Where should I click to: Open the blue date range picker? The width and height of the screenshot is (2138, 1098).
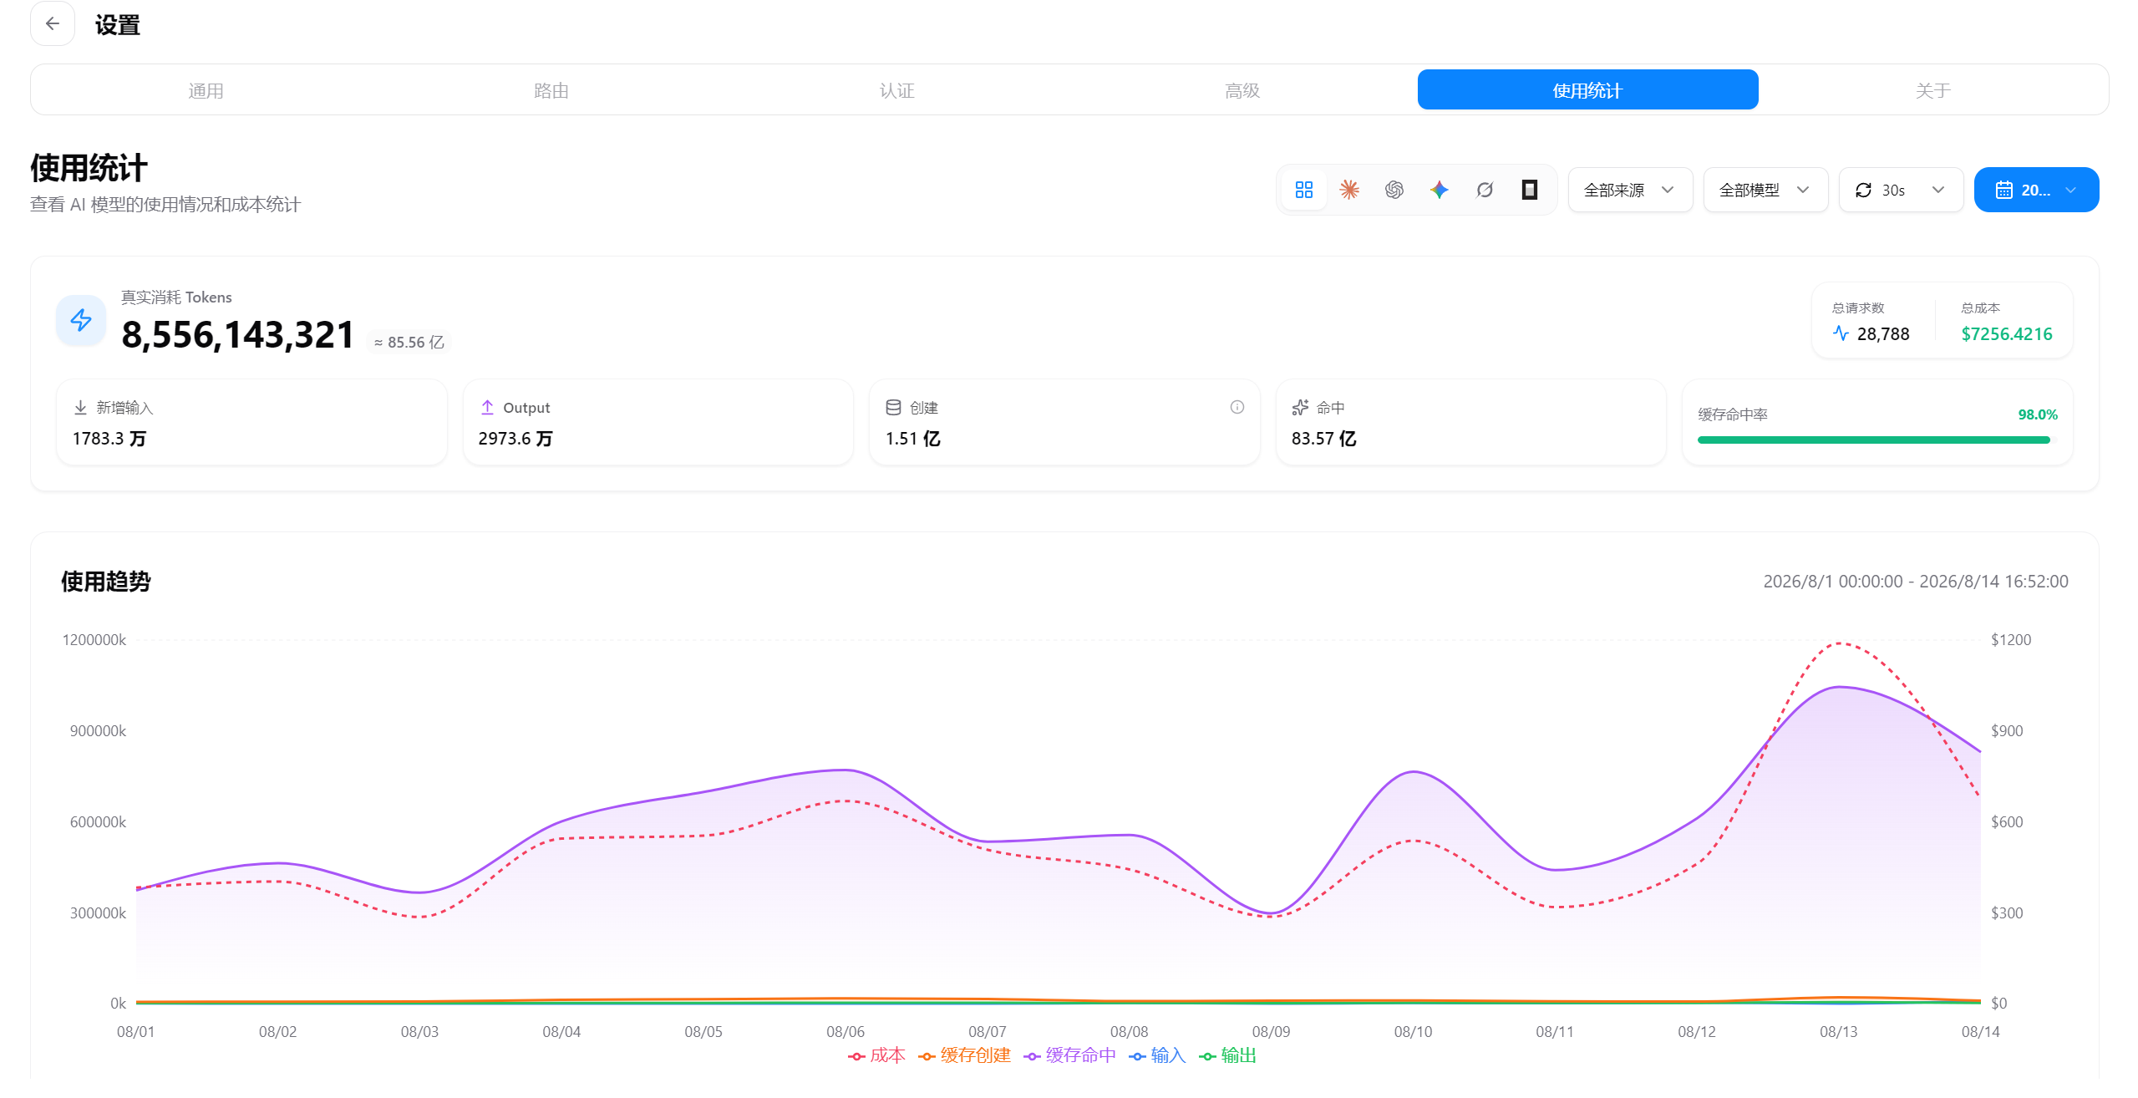[x=2036, y=190]
